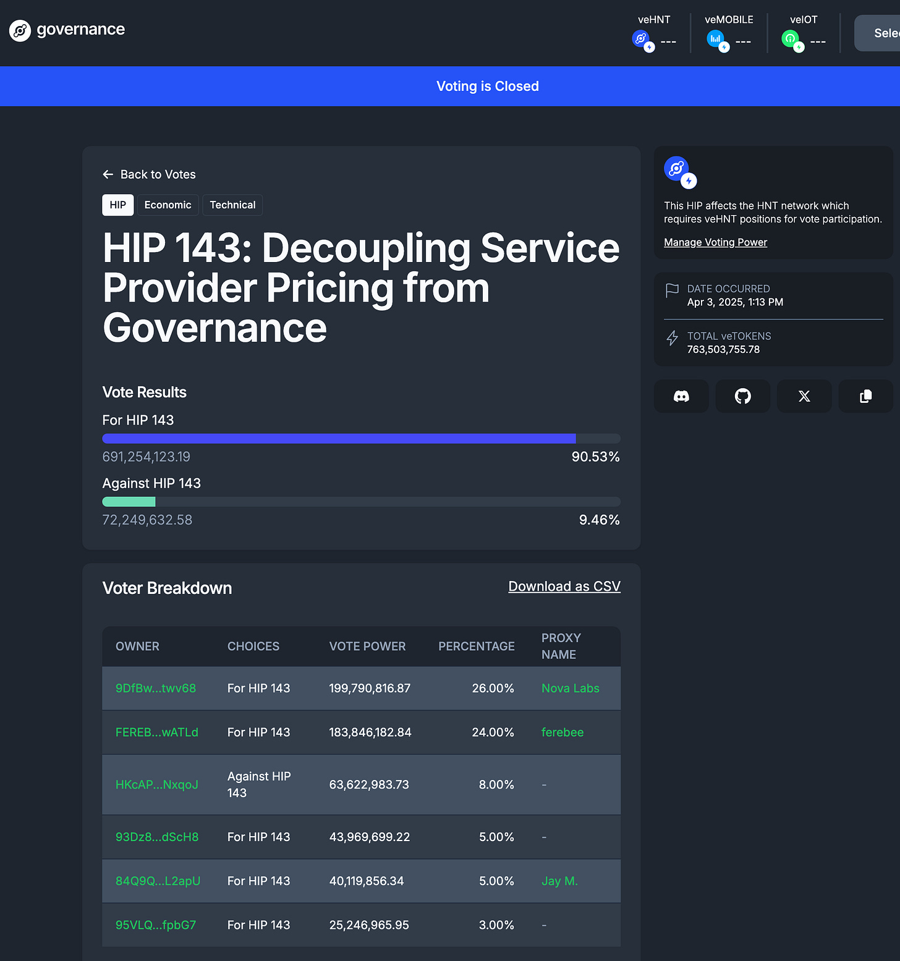Click the 24.00% percentage cell
This screenshot has width=900, height=961.
(x=493, y=732)
